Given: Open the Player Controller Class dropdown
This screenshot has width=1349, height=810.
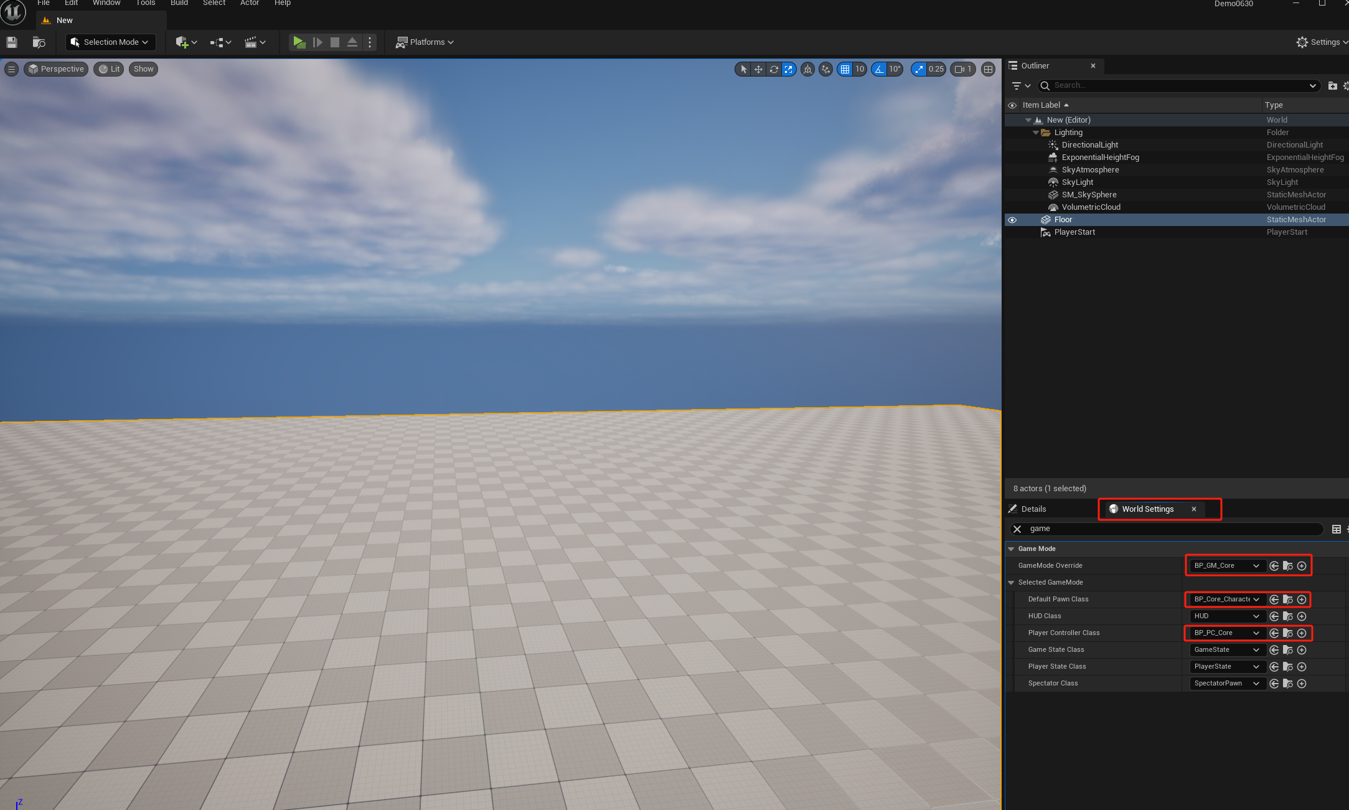Looking at the screenshot, I should (1226, 633).
